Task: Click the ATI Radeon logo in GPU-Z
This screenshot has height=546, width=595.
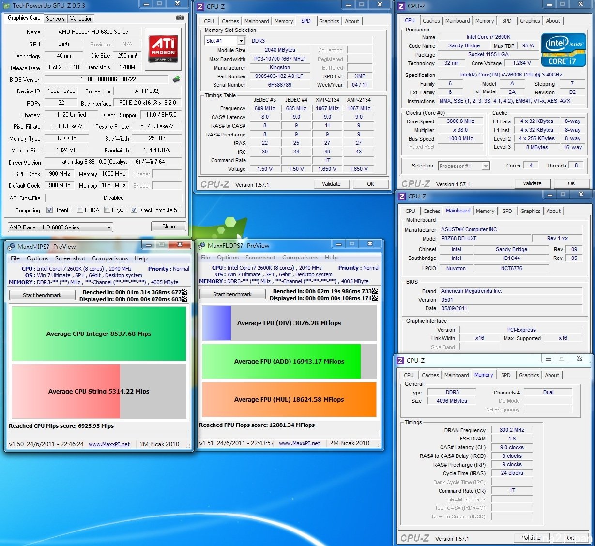Action: 163,48
